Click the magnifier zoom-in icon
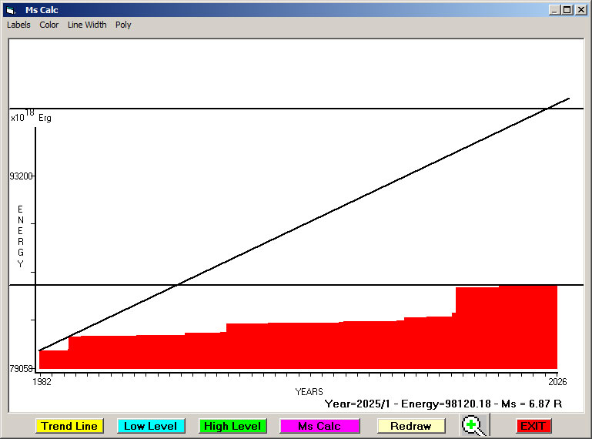Image resolution: width=592 pixels, height=439 pixels. click(475, 425)
